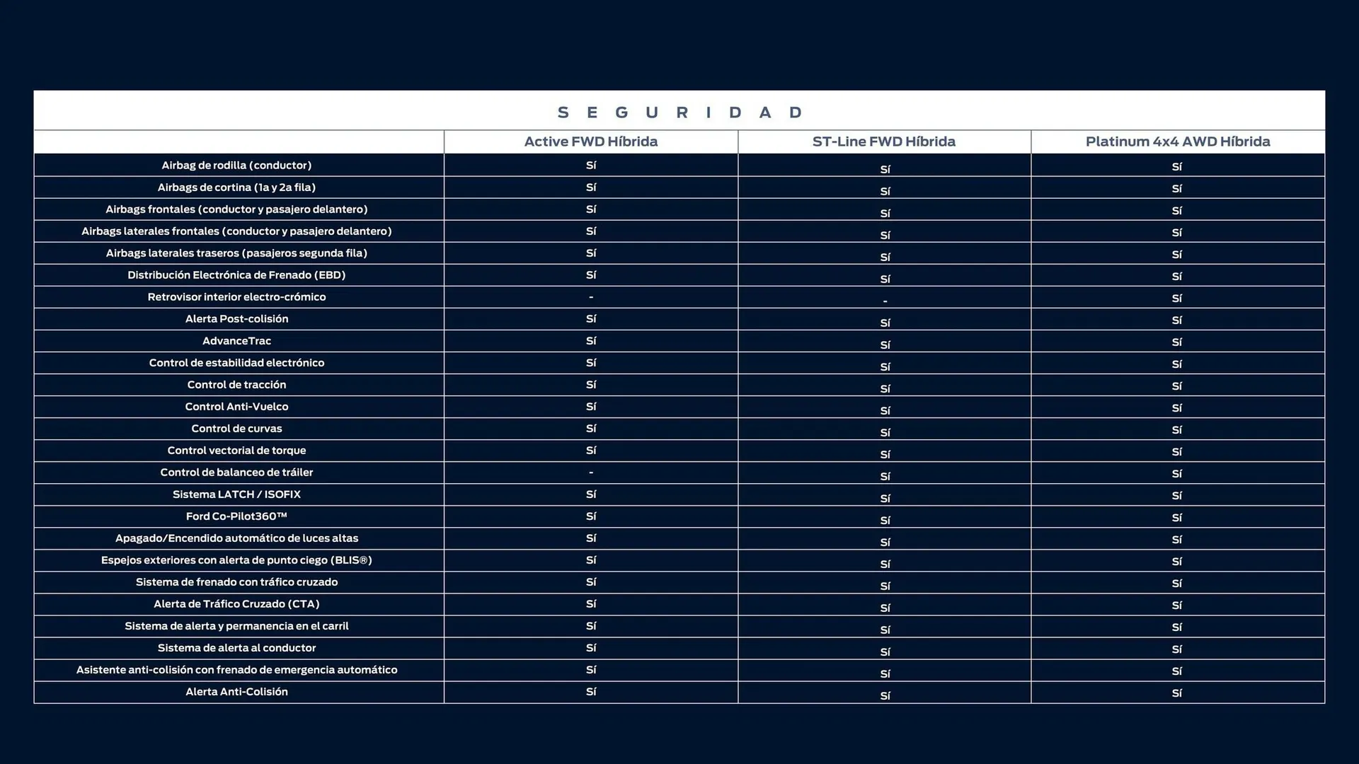1359x764 pixels.
Task: Select the Sistema LATCH / ISOFIX row label
Action: [237, 494]
